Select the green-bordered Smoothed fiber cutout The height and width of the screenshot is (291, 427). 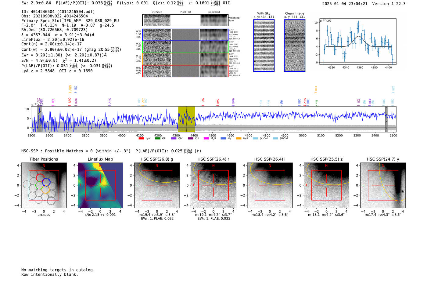click(214, 47)
